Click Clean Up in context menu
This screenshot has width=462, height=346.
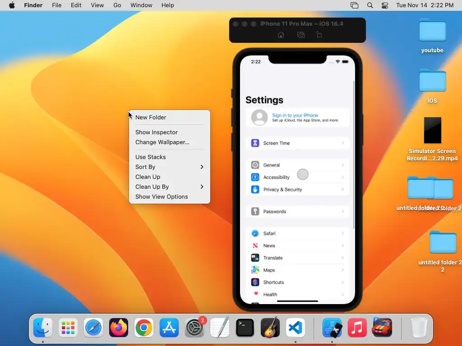(x=170, y=177)
